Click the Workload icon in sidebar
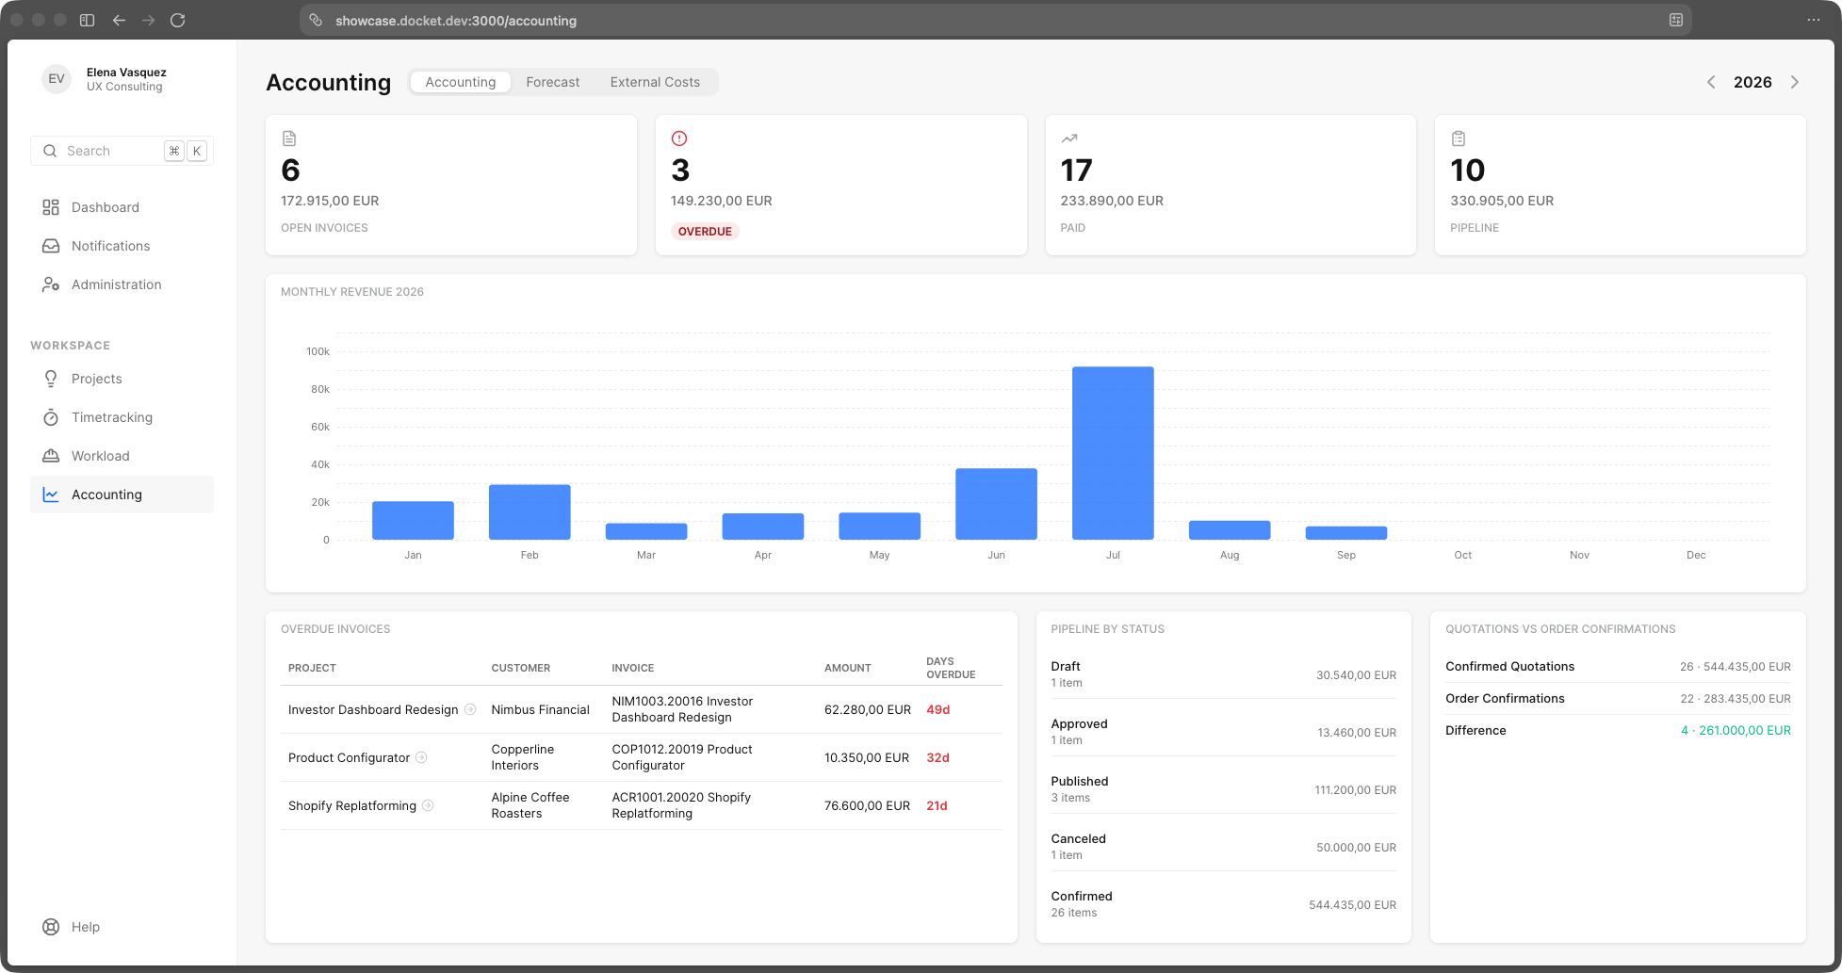Image resolution: width=1842 pixels, height=973 pixels. click(x=51, y=456)
